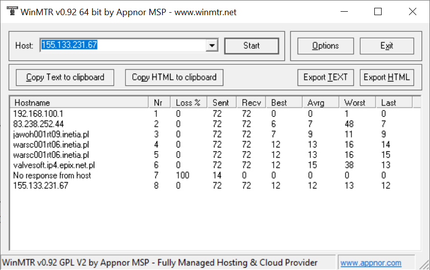Screen dimensions: 430x270
Task: Select the 83.238.252.44 row
Action: click(215, 124)
